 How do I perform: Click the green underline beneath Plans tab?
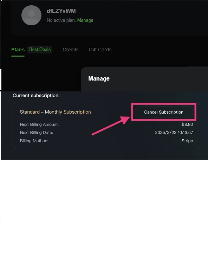pos(18,56)
